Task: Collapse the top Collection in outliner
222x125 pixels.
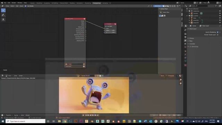Action: [187, 11]
